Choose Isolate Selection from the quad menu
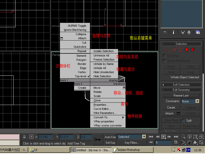The image size is (205, 154). [x=104, y=51]
